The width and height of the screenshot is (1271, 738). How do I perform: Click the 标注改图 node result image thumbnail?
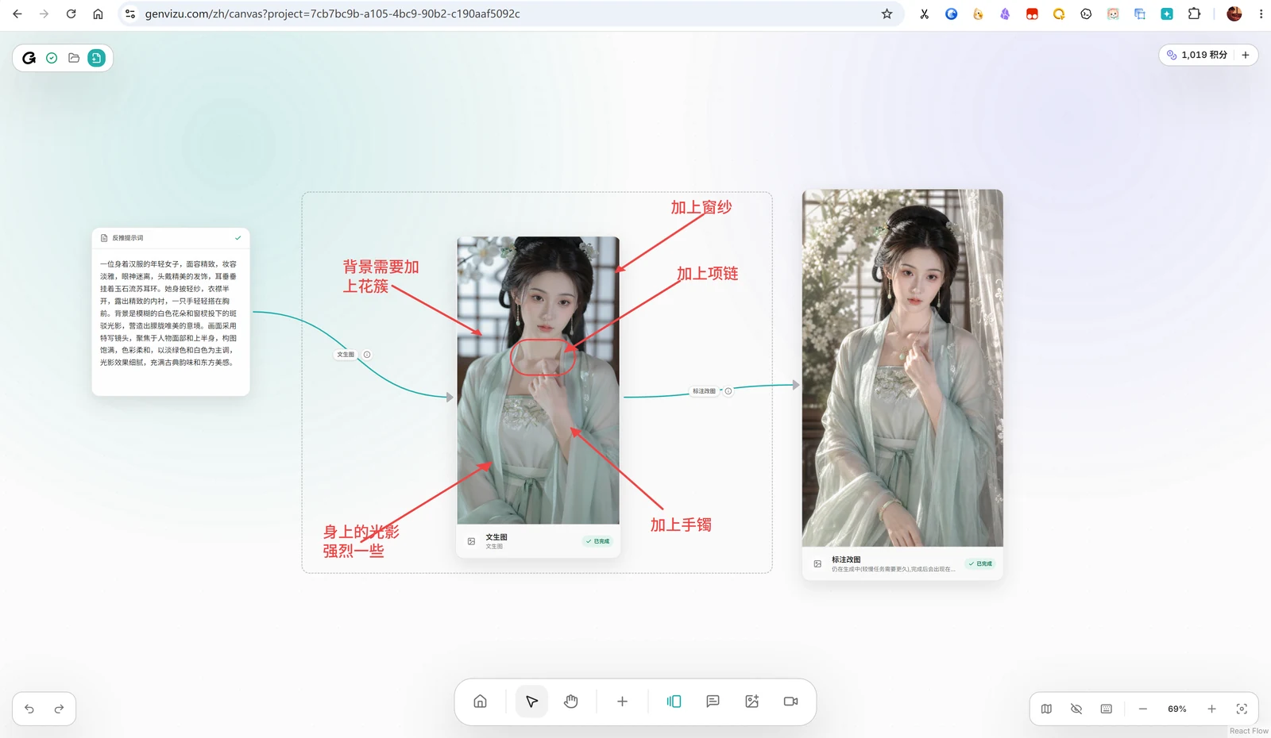(x=902, y=368)
